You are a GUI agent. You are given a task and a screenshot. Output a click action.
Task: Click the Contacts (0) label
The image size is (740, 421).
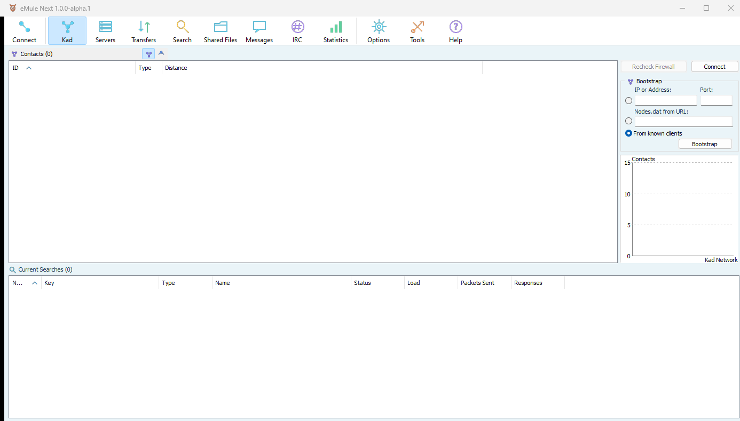pyautogui.click(x=36, y=54)
